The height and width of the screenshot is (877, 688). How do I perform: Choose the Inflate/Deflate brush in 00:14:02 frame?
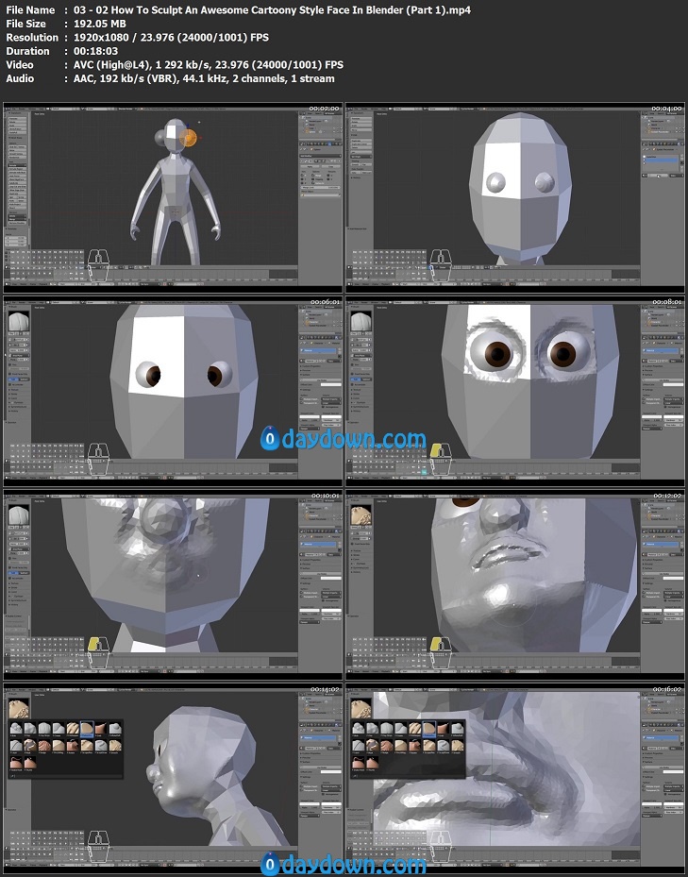115,728
